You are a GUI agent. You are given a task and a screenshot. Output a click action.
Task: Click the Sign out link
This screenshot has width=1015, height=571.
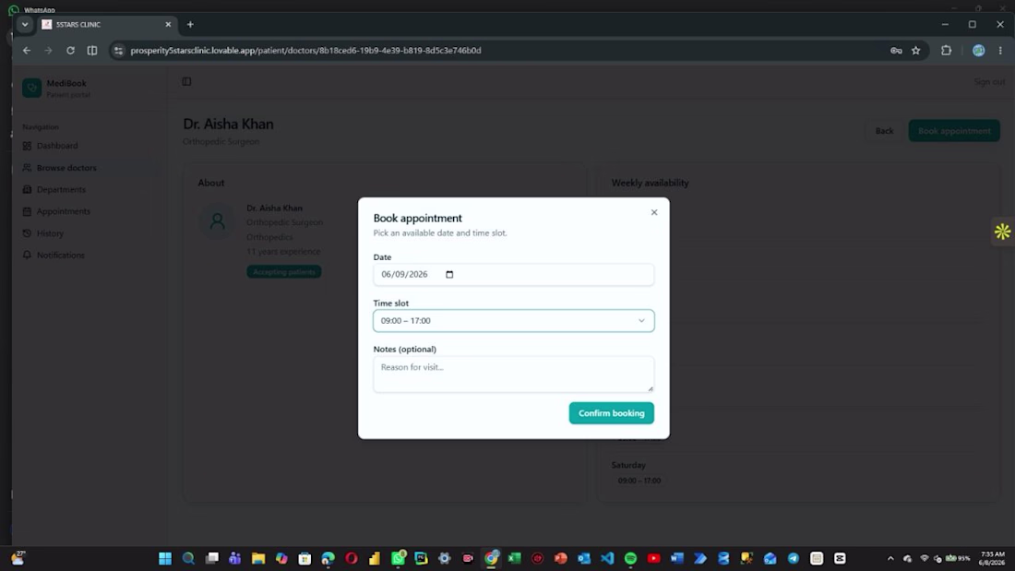pos(989,81)
